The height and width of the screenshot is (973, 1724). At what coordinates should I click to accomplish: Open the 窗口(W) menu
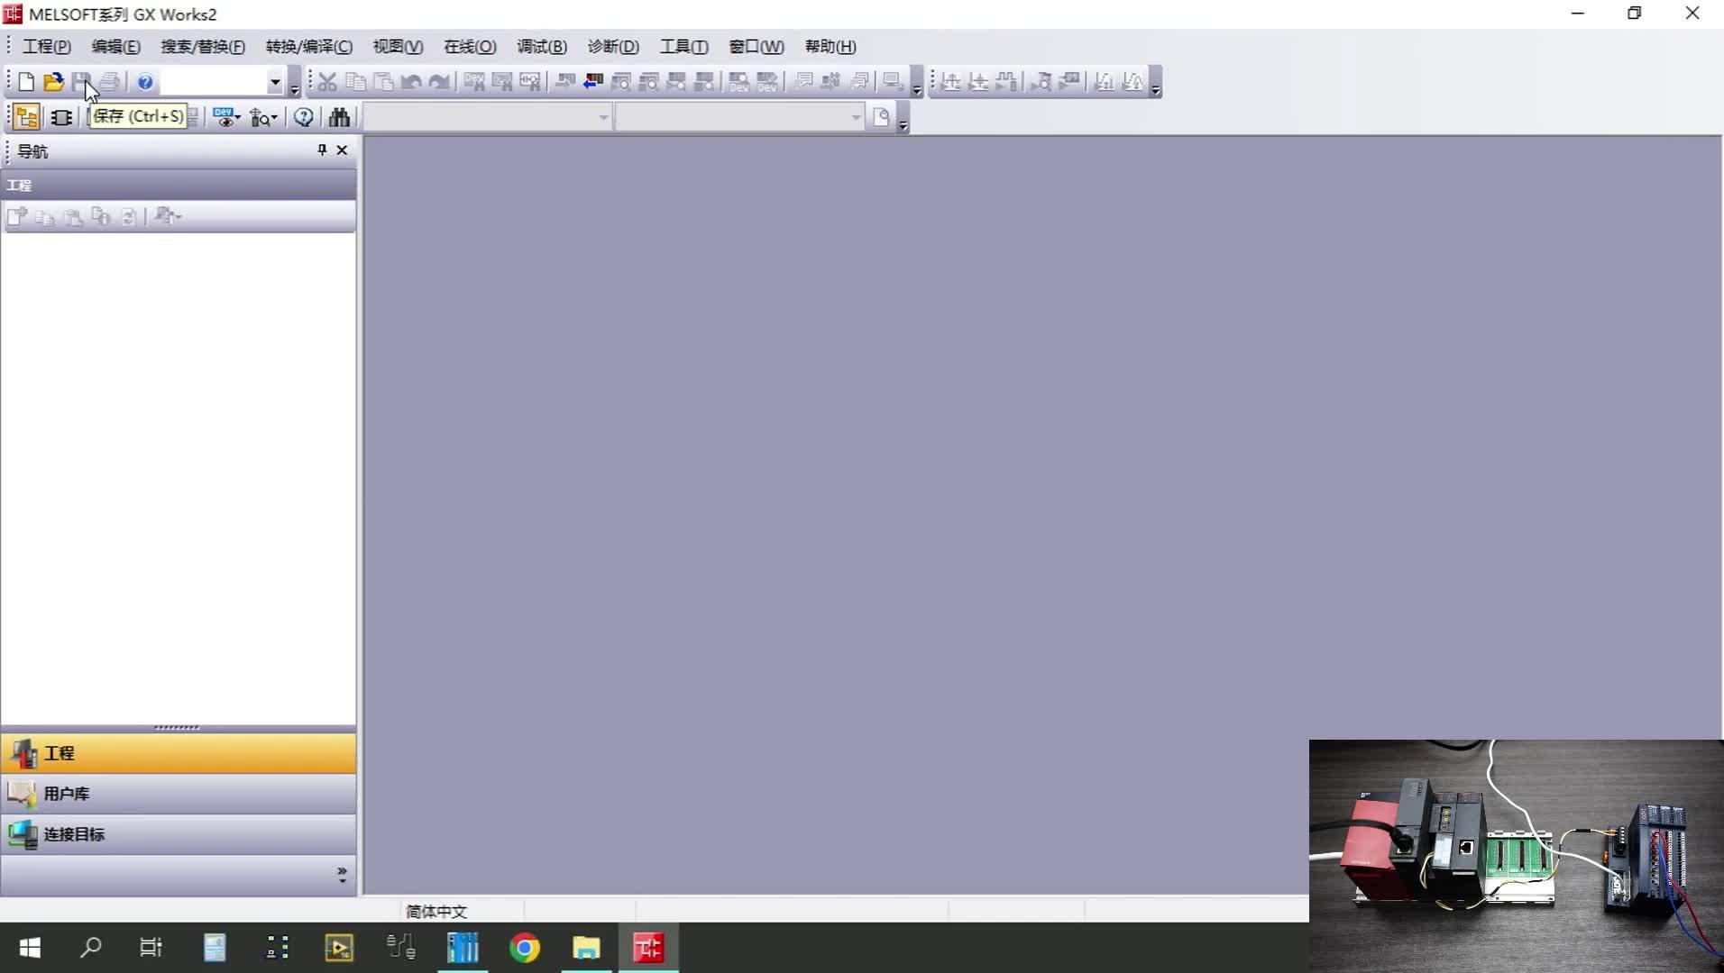pos(757,47)
